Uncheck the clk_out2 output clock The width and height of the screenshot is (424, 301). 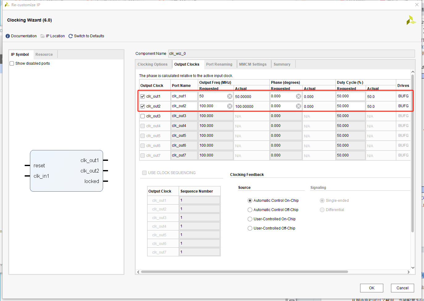(x=143, y=106)
